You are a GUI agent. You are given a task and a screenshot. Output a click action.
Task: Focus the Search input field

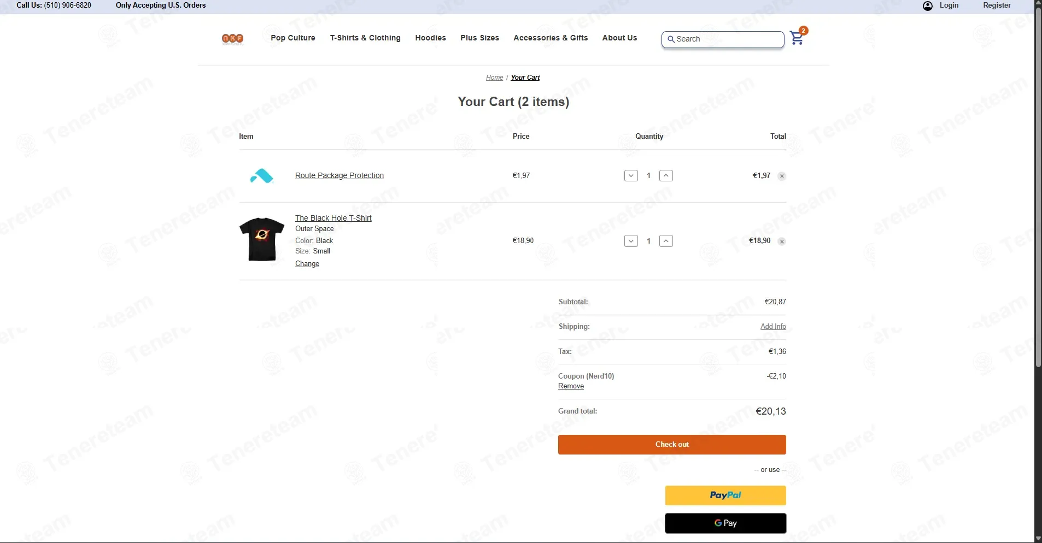[x=723, y=39]
